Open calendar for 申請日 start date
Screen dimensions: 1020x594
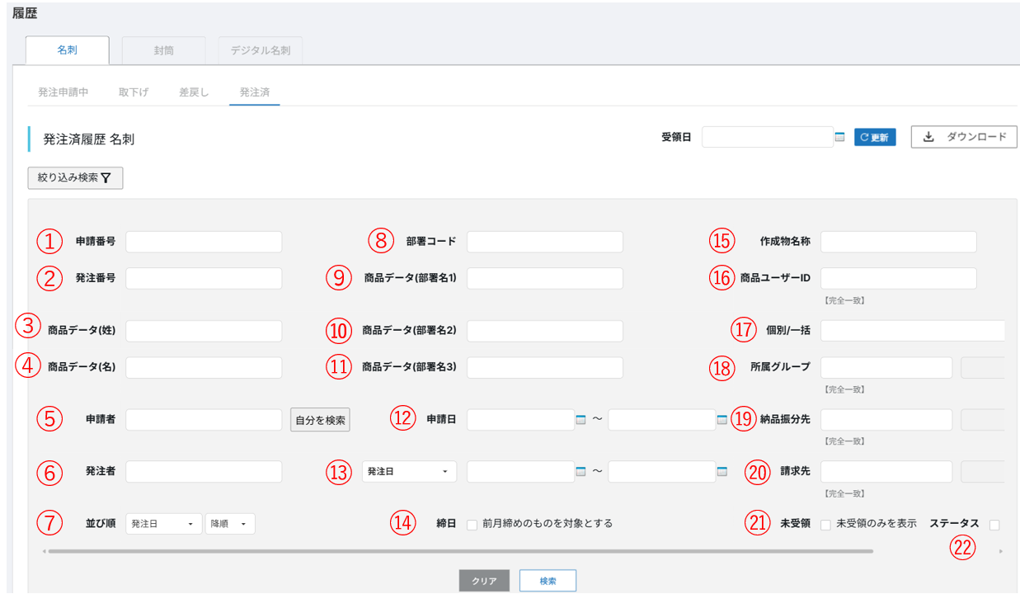580,420
